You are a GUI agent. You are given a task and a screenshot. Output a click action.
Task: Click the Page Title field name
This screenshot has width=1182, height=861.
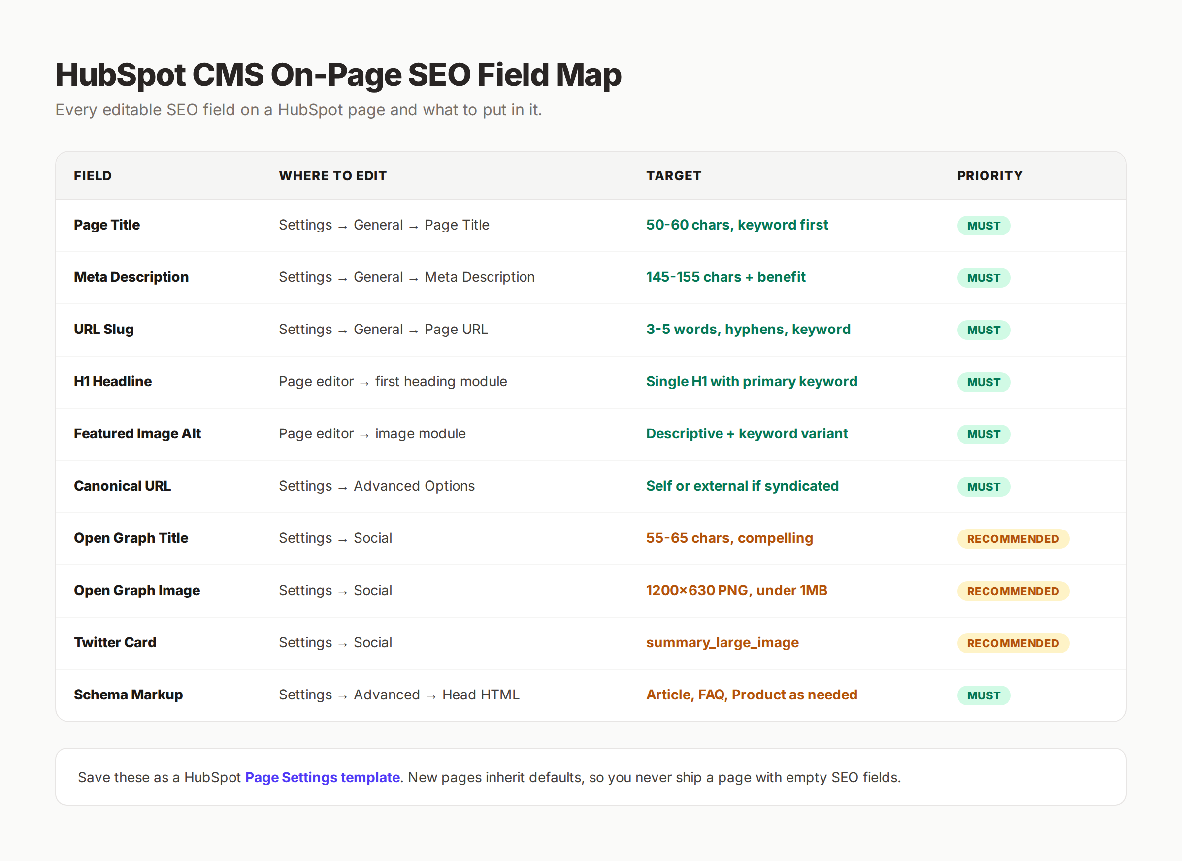coord(107,225)
